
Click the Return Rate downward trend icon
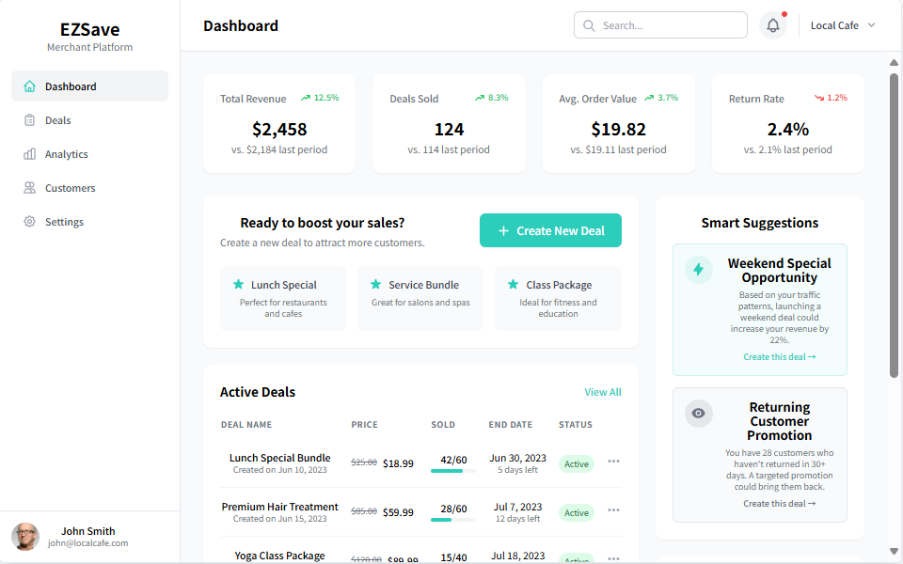tap(819, 98)
